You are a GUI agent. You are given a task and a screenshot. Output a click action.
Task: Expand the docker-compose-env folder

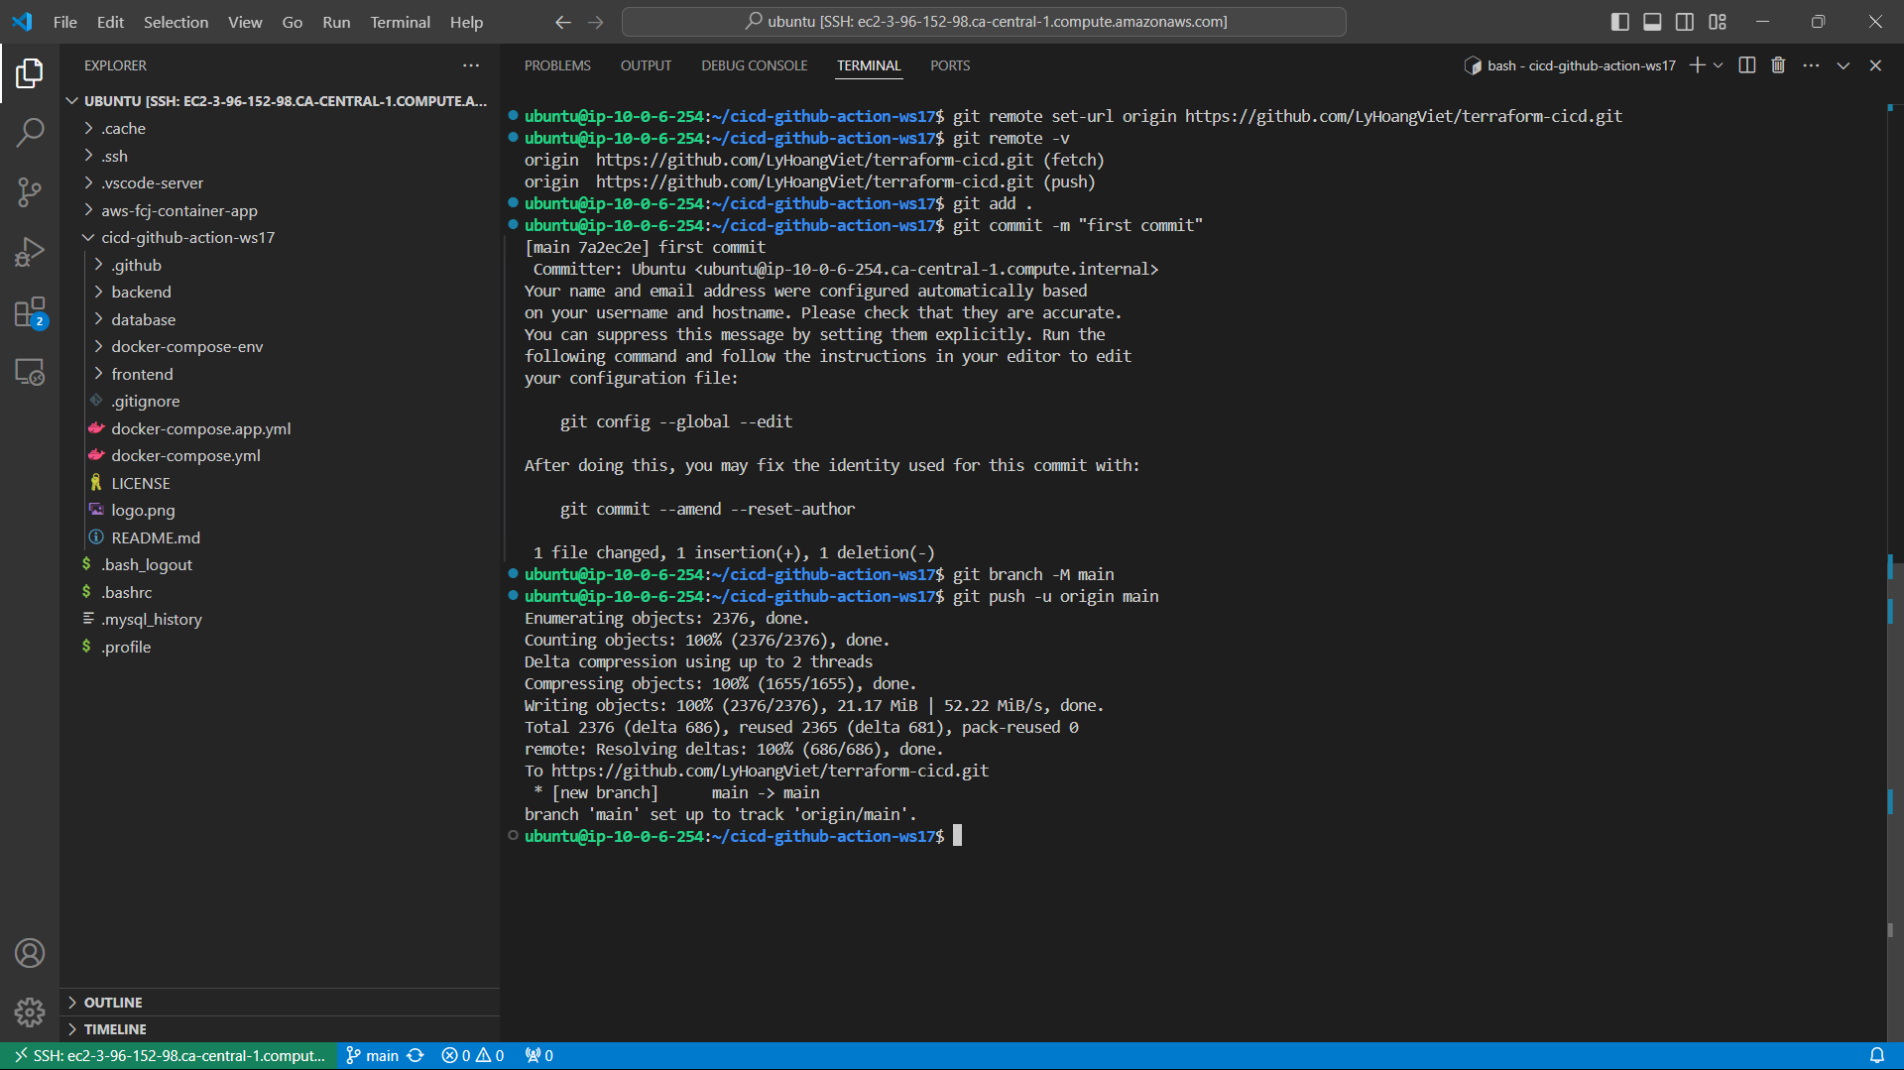click(x=280, y=347)
